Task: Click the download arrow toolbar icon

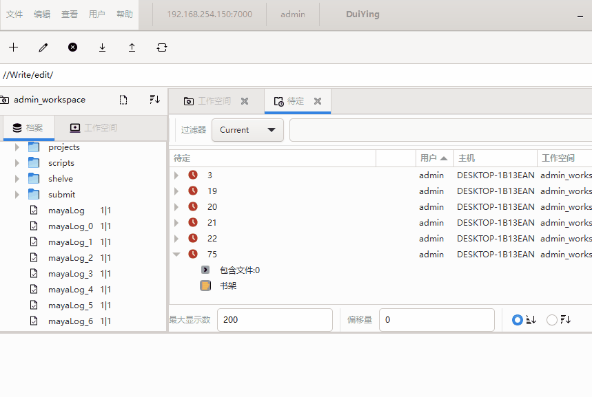Action: tap(102, 47)
